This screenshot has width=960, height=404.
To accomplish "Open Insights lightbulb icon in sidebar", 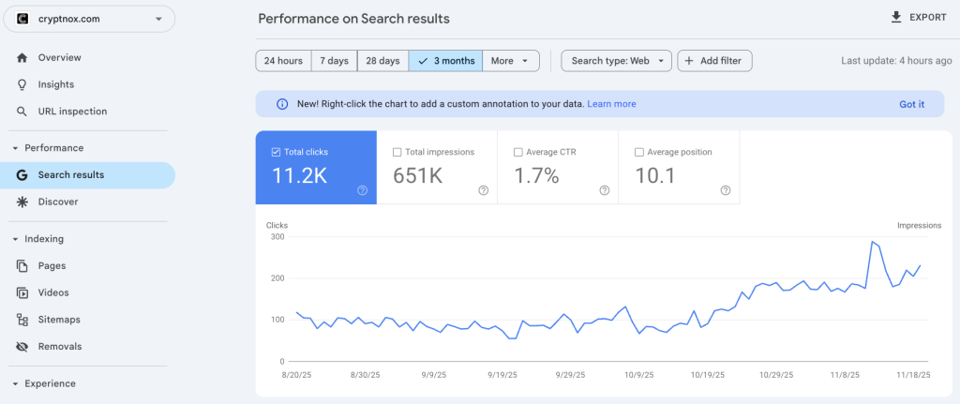I will (x=22, y=84).
